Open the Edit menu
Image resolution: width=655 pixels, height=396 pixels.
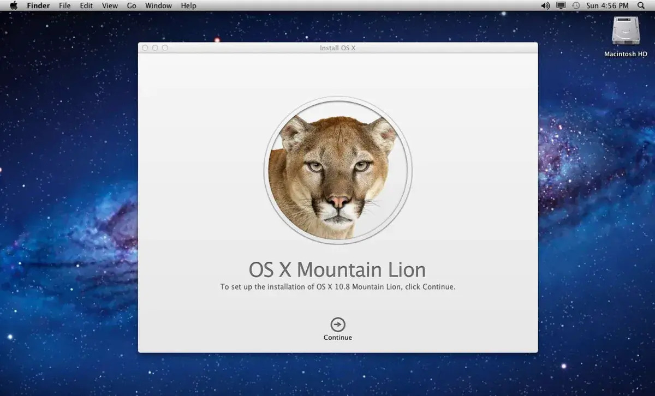[x=86, y=5]
